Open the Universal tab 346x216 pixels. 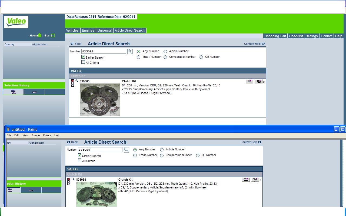105,31
